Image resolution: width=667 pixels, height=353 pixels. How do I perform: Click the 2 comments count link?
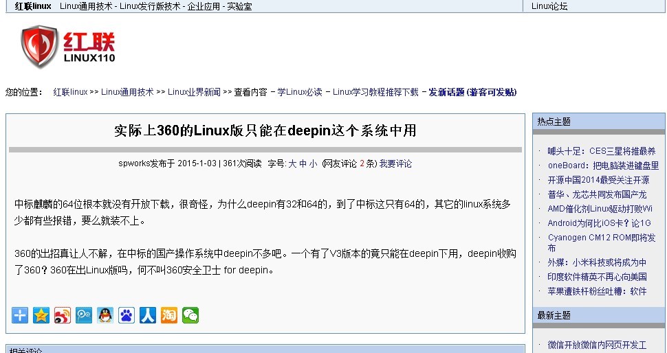362,164
